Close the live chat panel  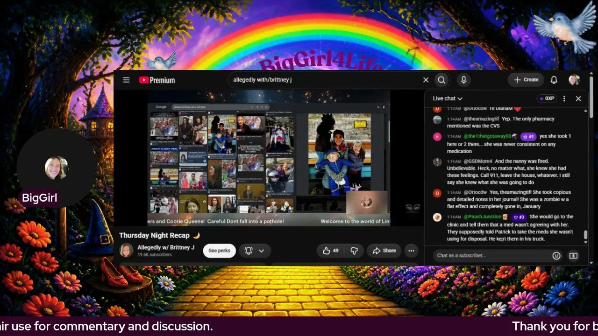[578, 98]
